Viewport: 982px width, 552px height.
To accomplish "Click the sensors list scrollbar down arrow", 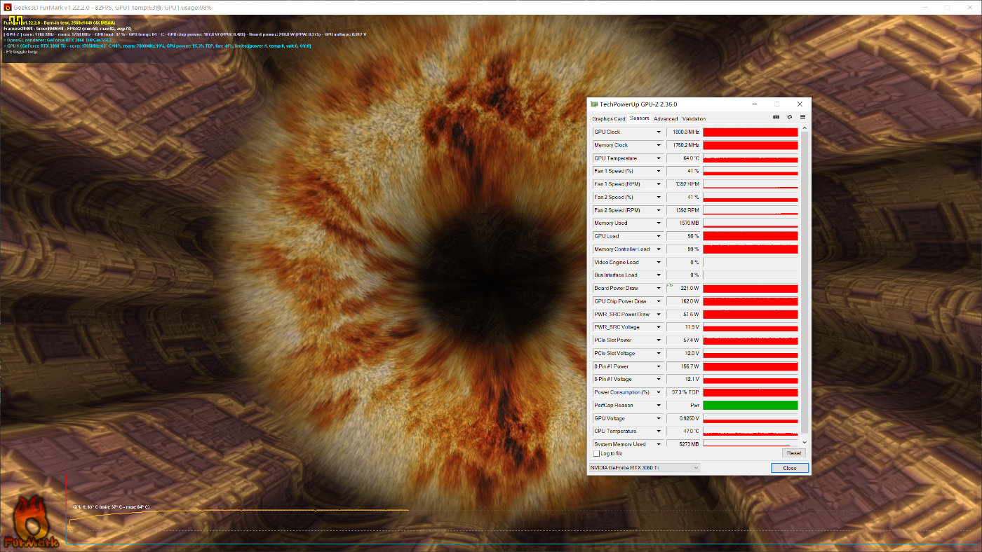I will (x=805, y=443).
